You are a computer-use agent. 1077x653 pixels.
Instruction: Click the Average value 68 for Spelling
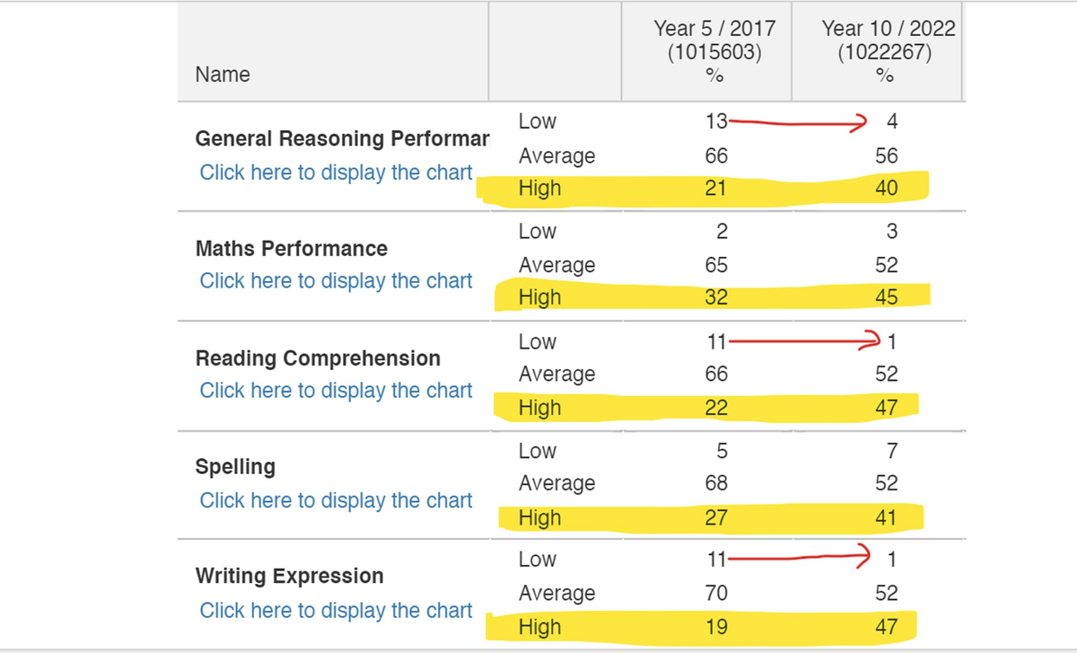[x=716, y=483]
